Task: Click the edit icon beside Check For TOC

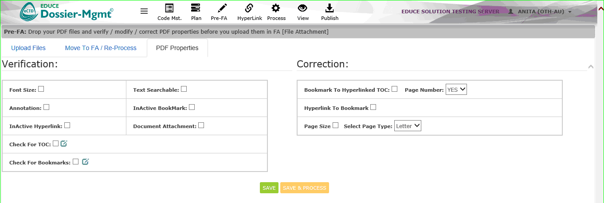Action: click(x=64, y=144)
